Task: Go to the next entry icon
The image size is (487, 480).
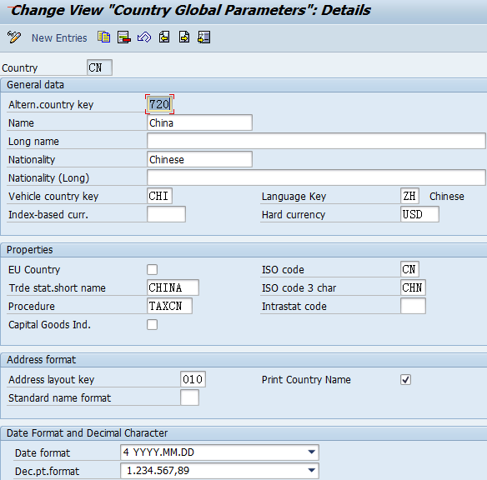Action: pyautogui.click(x=184, y=37)
